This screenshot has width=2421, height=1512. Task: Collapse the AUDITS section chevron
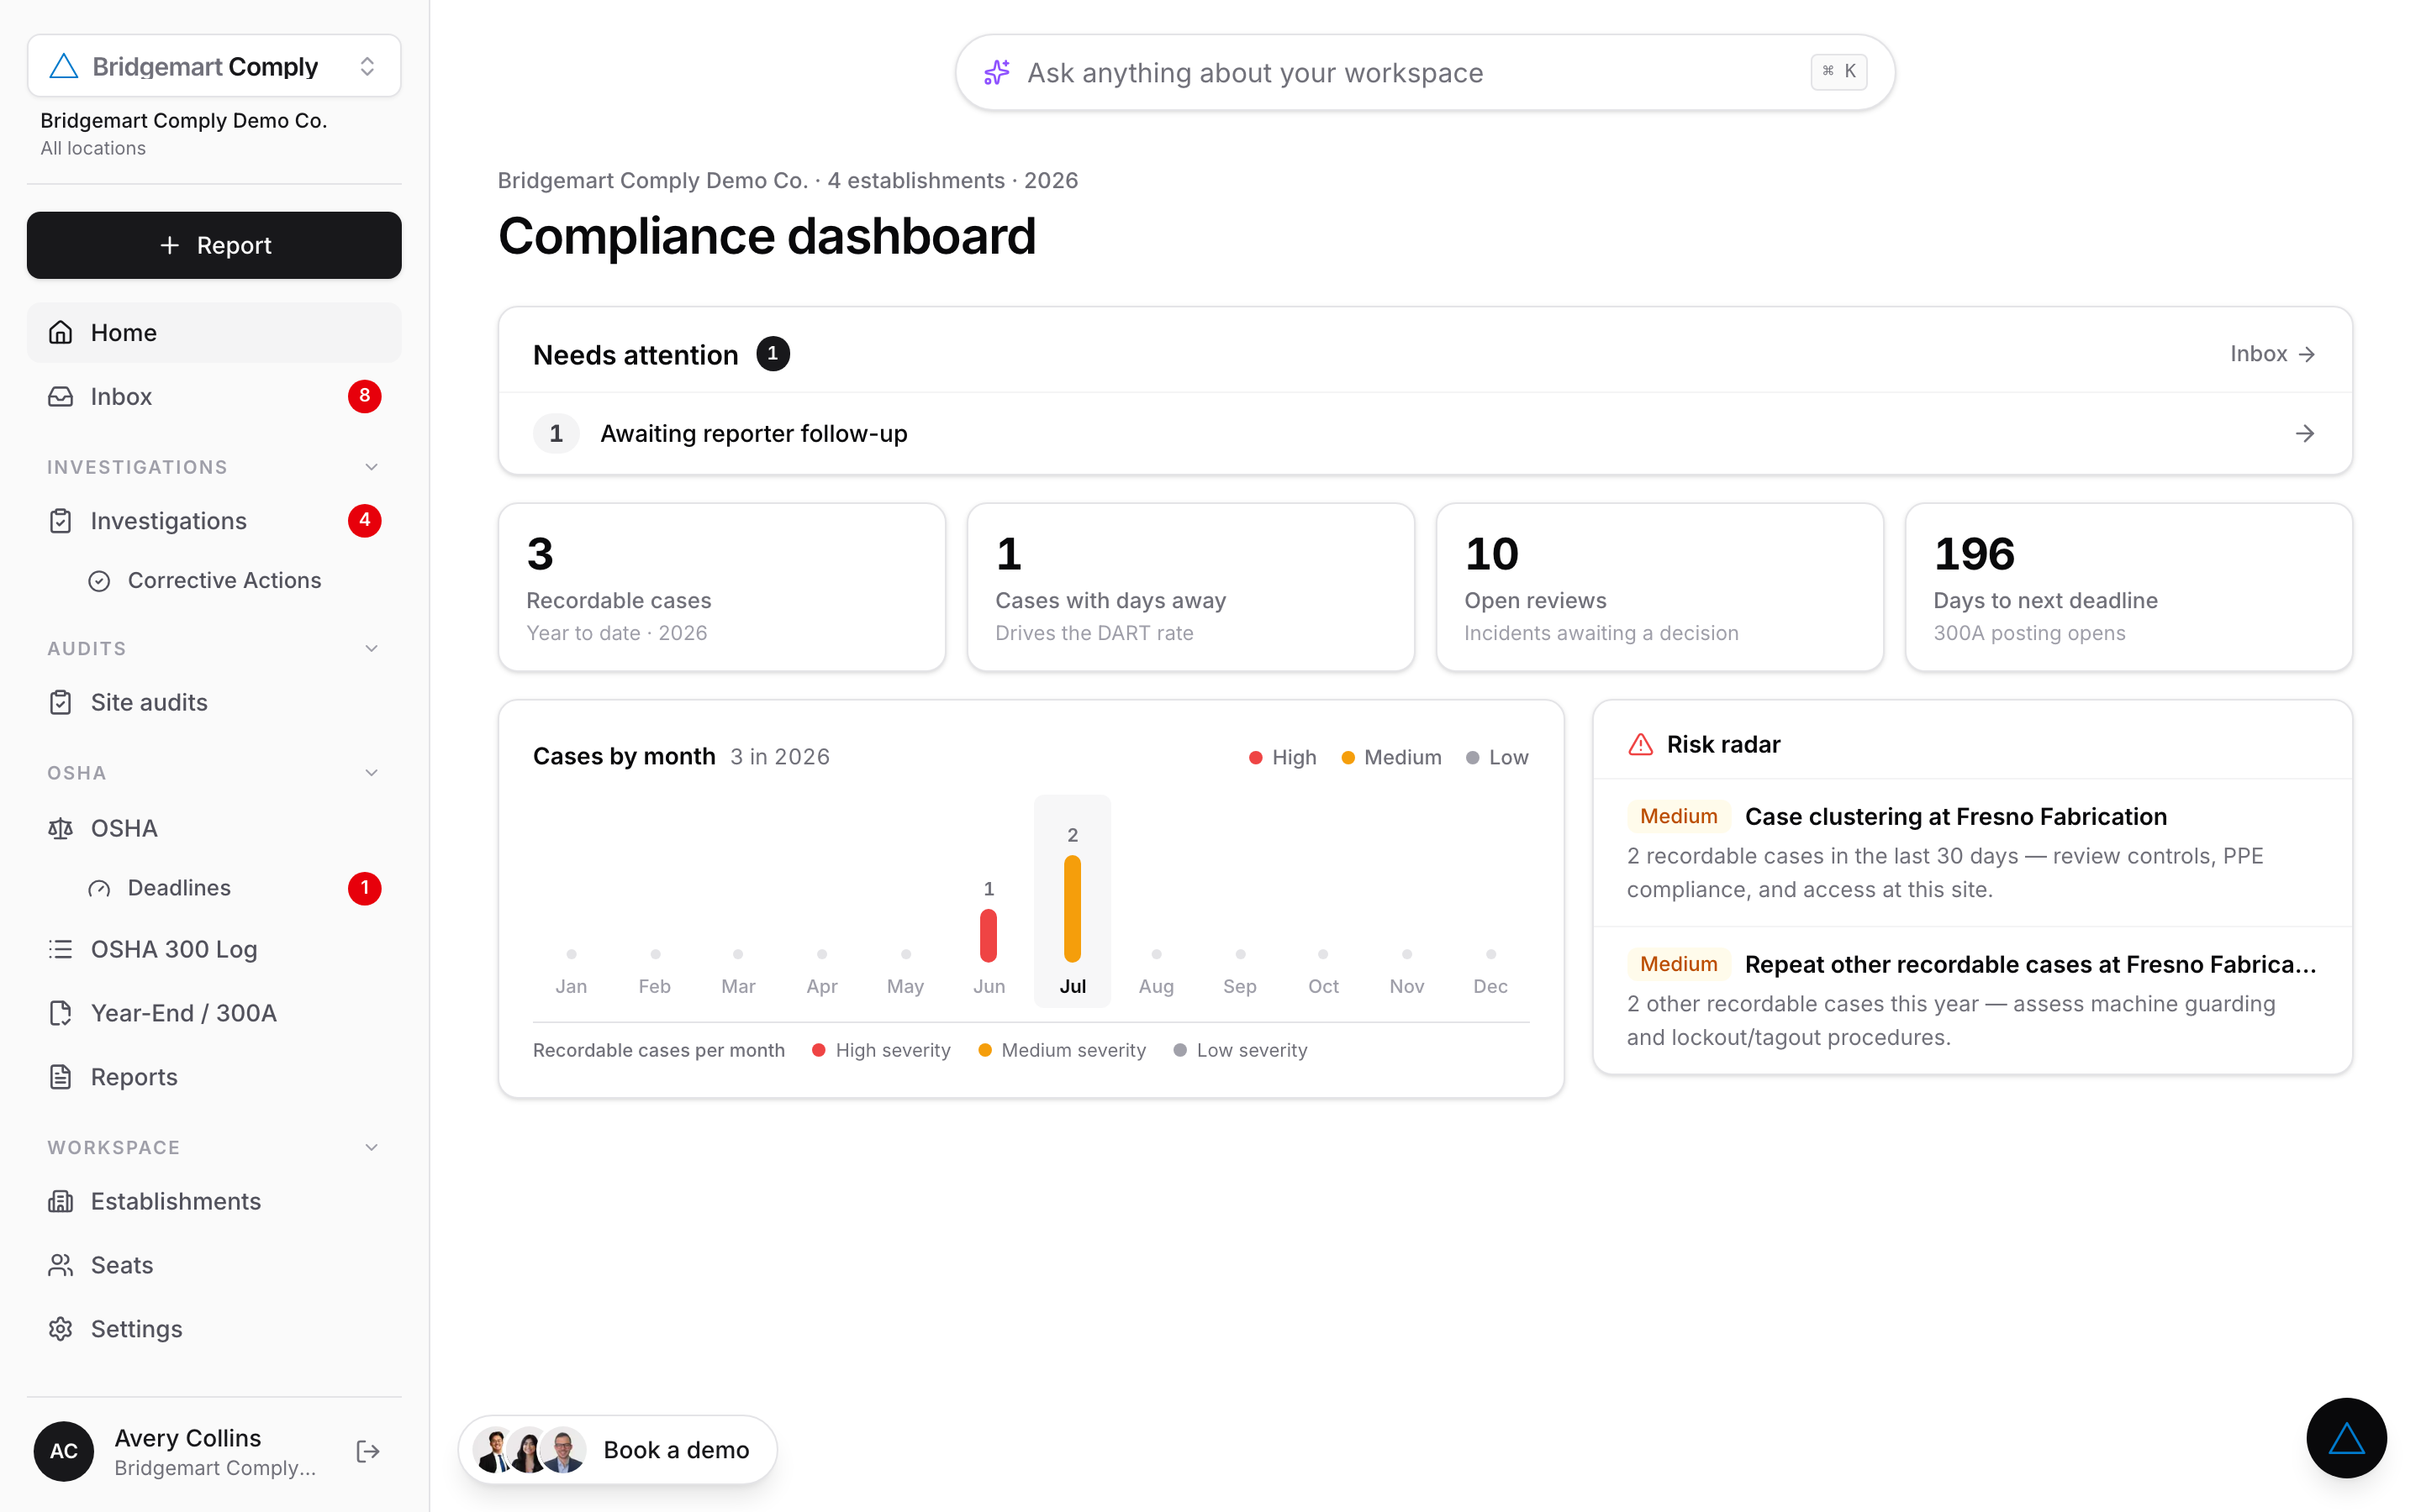[x=372, y=648]
